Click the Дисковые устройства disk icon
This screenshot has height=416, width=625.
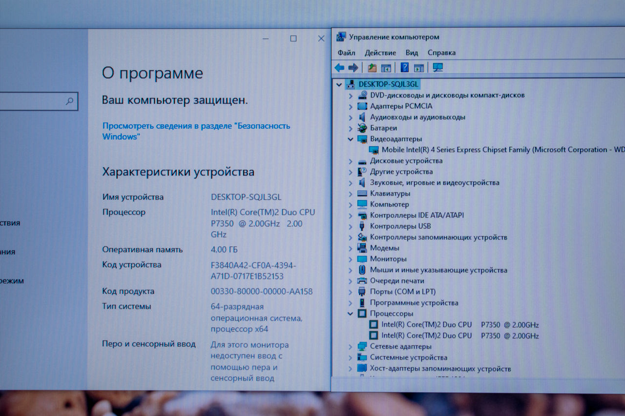(x=362, y=161)
